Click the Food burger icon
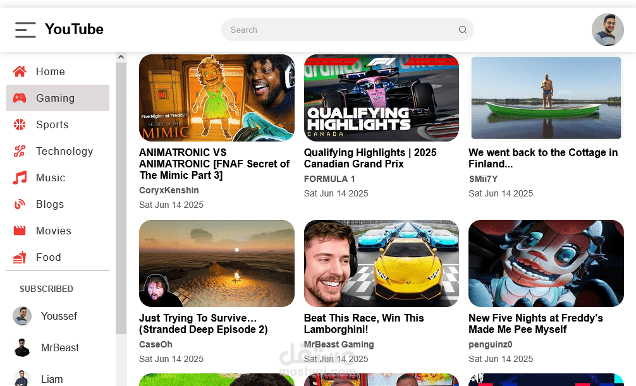 [x=20, y=257]
